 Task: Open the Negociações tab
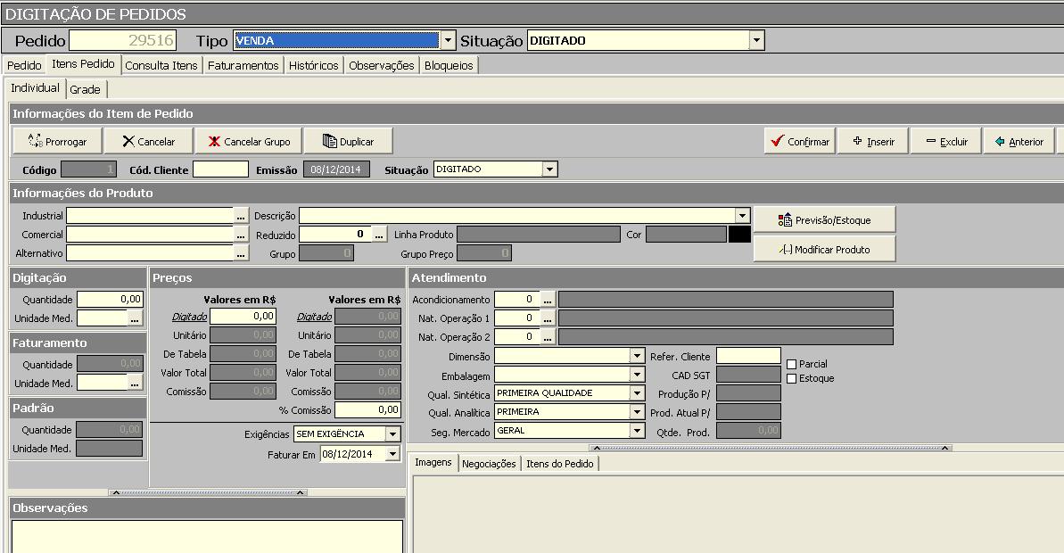click(x=489, y=464)
